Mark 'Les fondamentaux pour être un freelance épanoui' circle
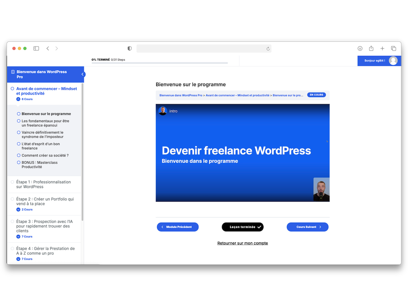408x306 pixels. [19, 121]
